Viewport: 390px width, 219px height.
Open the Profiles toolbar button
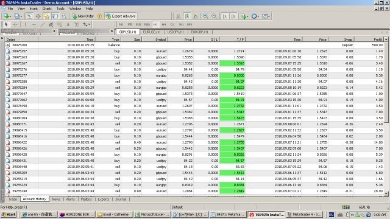point(18,16)
